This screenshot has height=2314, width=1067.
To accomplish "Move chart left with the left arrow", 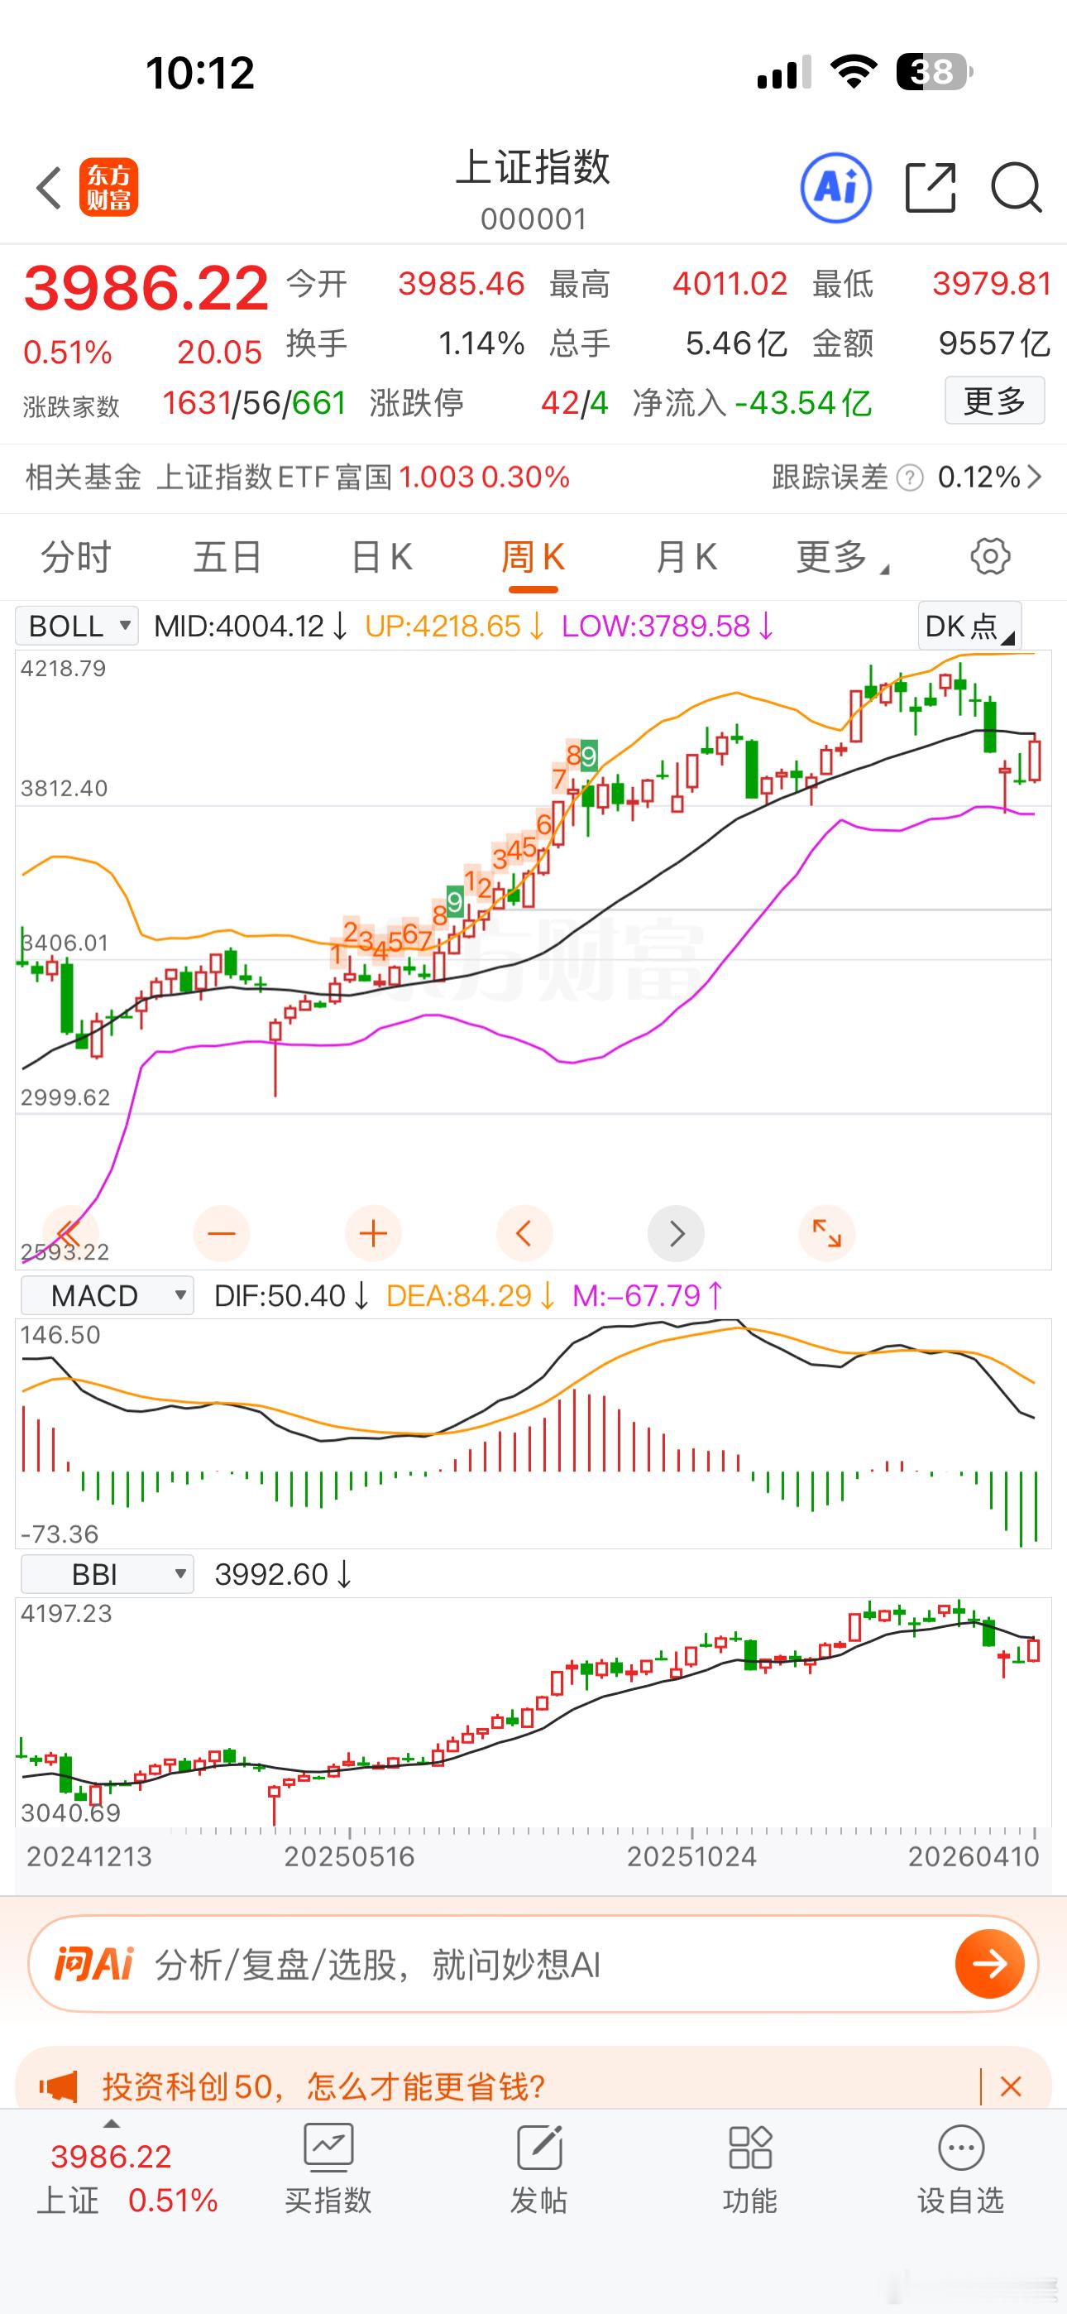I will pyautogui.click(x=524, y=1233).
